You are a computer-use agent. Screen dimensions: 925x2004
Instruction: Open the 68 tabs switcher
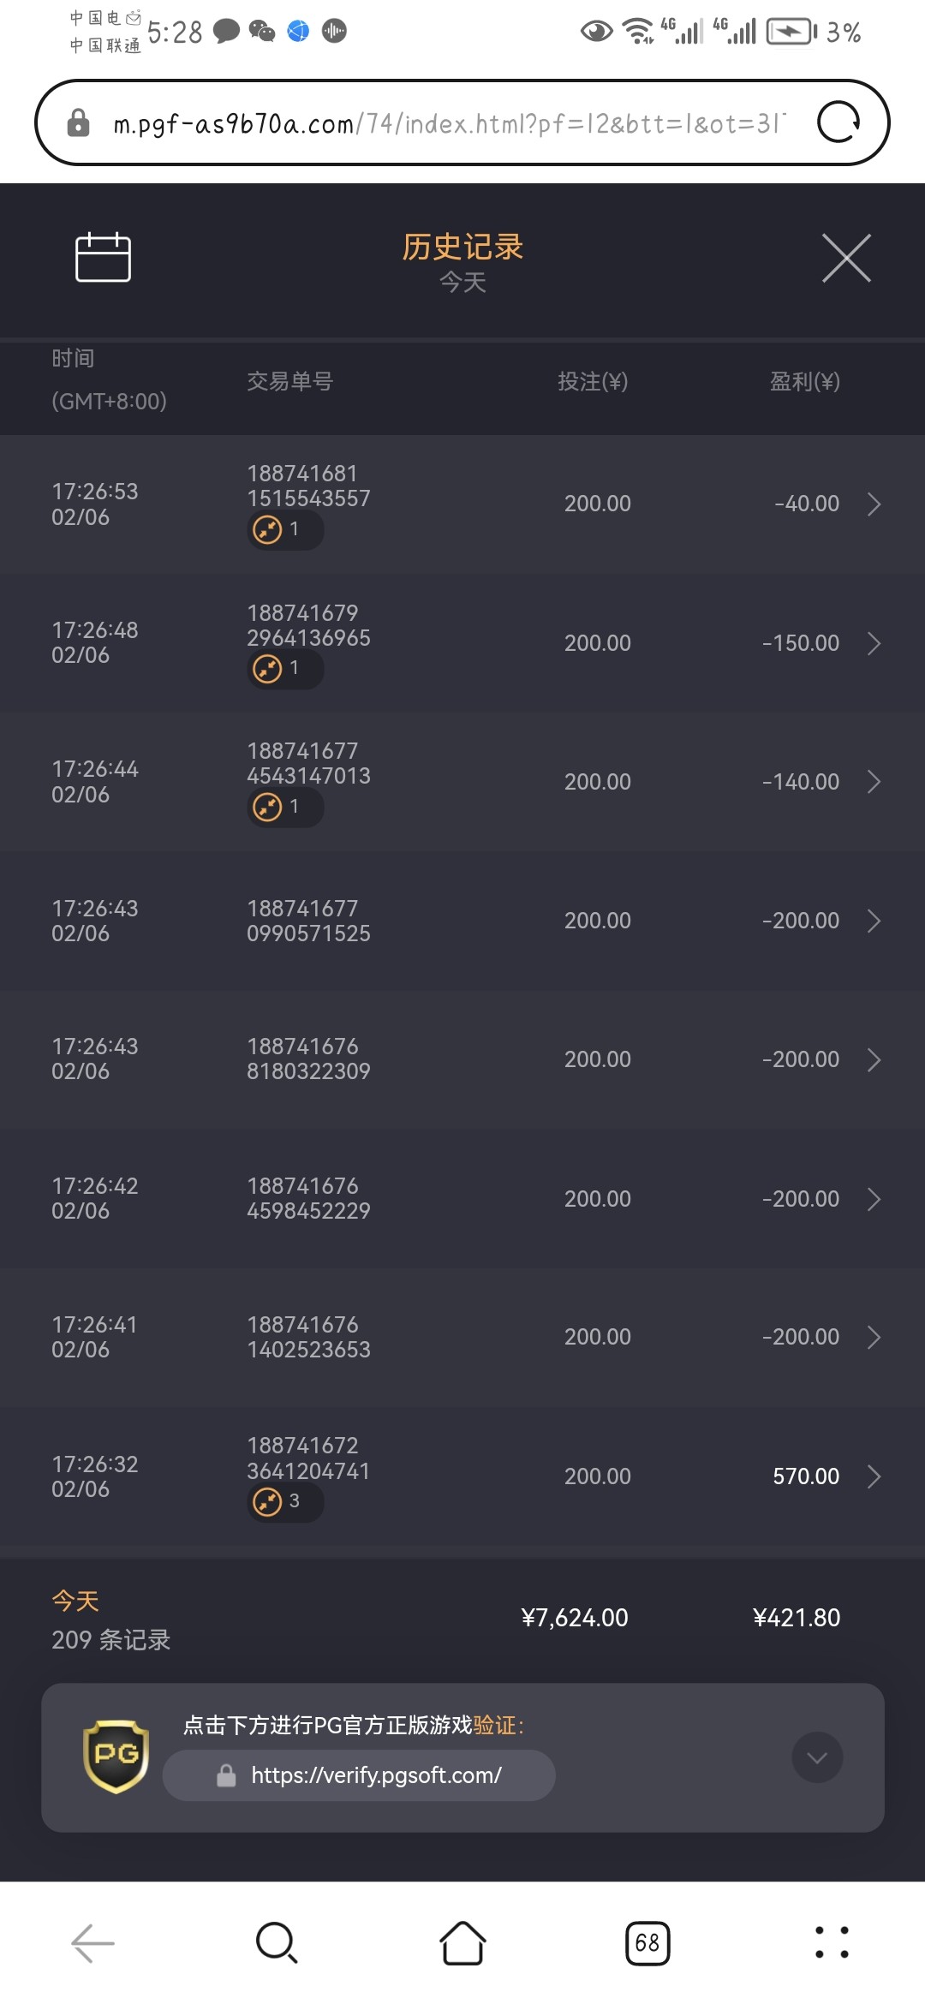click(647, 1942)
